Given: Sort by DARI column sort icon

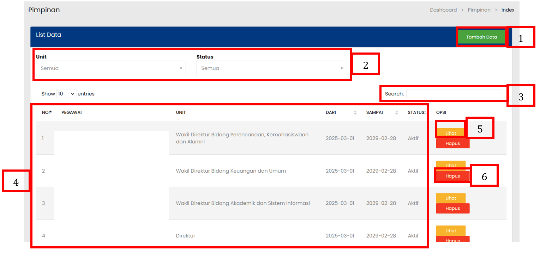Looking at the screenshot, I should [355, 113].
